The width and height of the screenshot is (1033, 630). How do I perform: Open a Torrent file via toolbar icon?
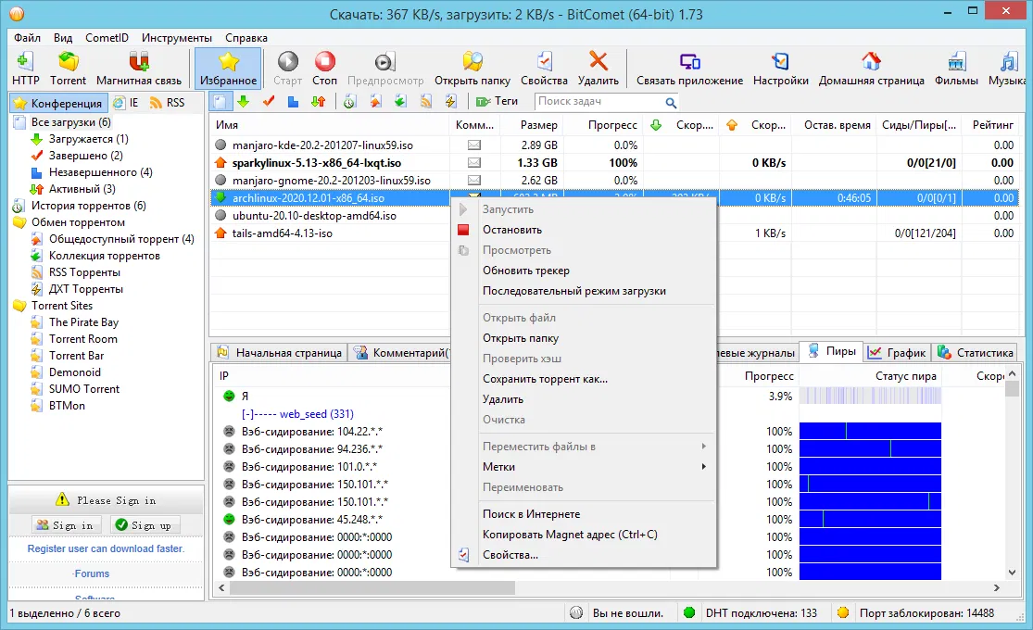click(68, 69)
